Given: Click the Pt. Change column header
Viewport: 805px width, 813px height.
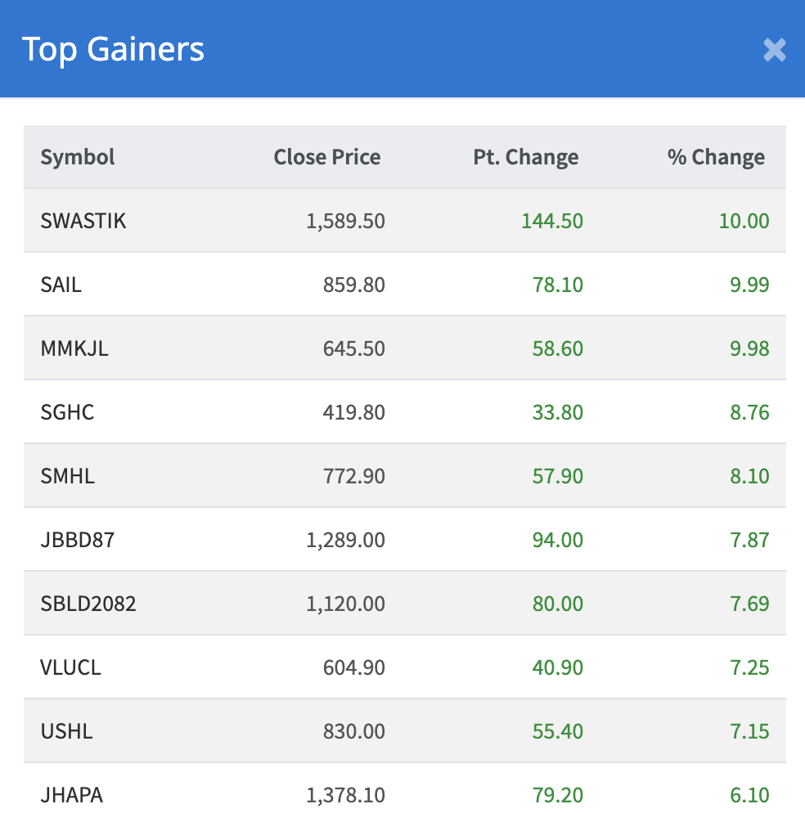Looking at the screenshot, I should pyautogui.click(x=525, y=157).
